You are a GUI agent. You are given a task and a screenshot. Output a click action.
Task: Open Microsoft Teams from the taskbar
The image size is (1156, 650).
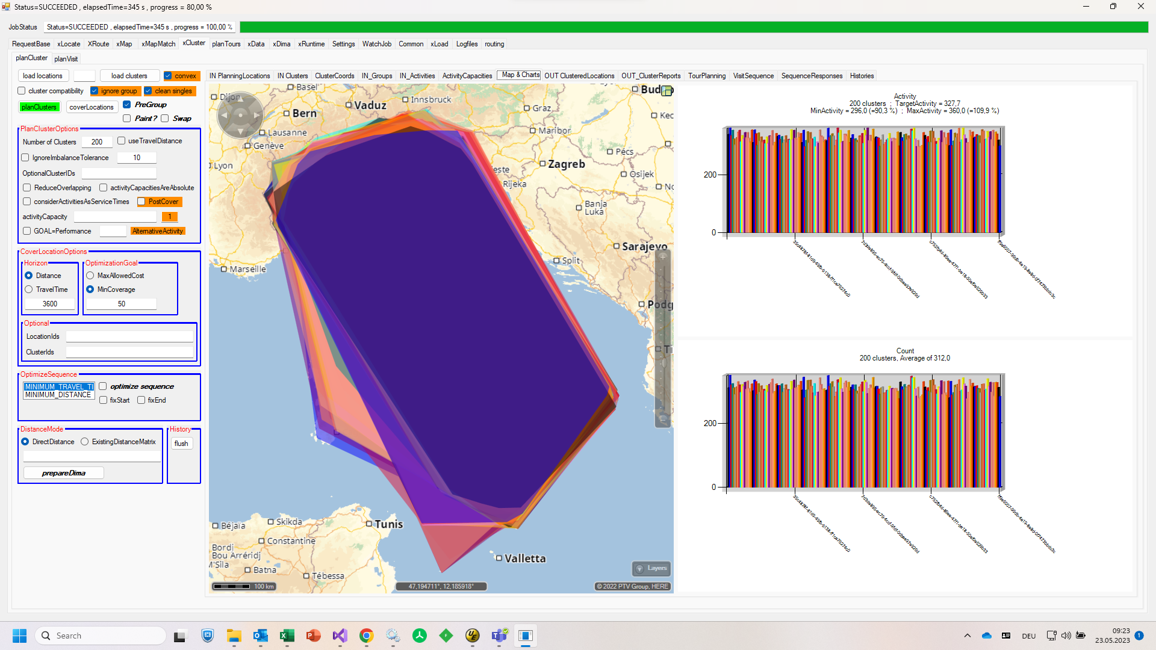coord(499,636)
